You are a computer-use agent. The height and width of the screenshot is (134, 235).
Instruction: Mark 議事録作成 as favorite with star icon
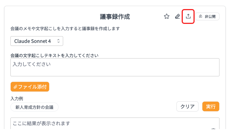(x=167, y=16)
